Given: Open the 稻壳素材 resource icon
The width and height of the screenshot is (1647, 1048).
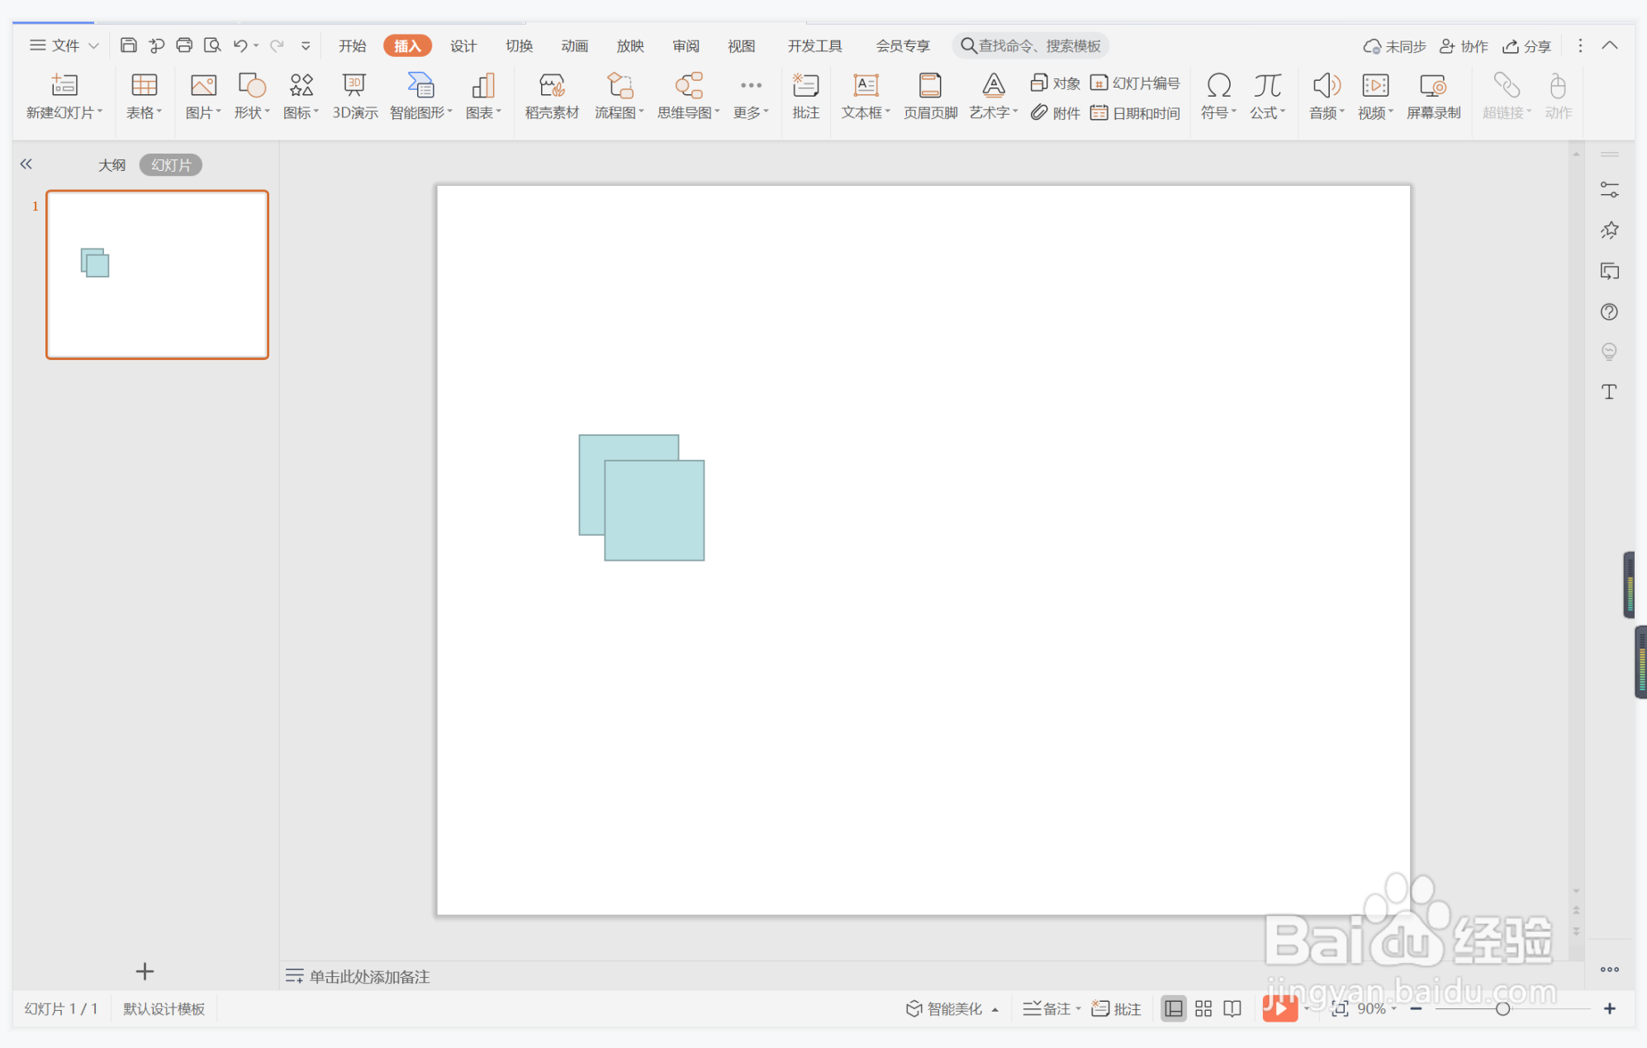Looking at the screenshot, I should tap(551, 97).
